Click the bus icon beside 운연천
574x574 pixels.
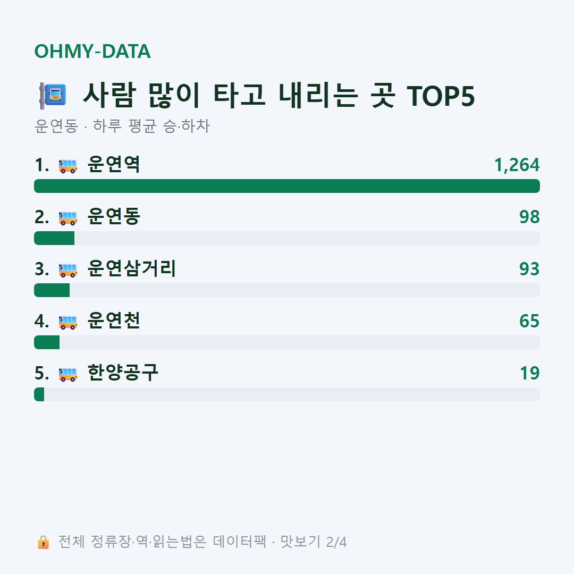pyautogui.click(x=67, y=322)
